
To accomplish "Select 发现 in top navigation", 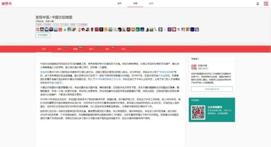I will [135, 4].
